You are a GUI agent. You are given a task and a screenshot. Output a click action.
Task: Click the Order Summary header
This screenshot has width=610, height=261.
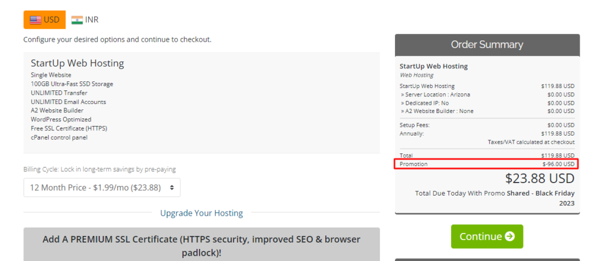click(x=487, y=45)
